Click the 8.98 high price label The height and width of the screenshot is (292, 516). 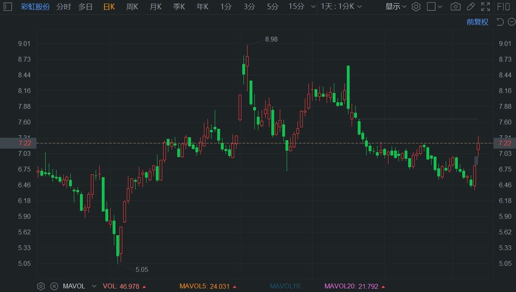(x=271, y=39)
